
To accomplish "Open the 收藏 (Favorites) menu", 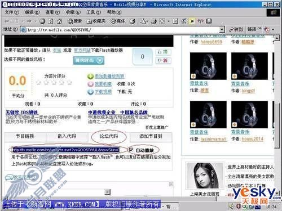I will tap(73, 12).
